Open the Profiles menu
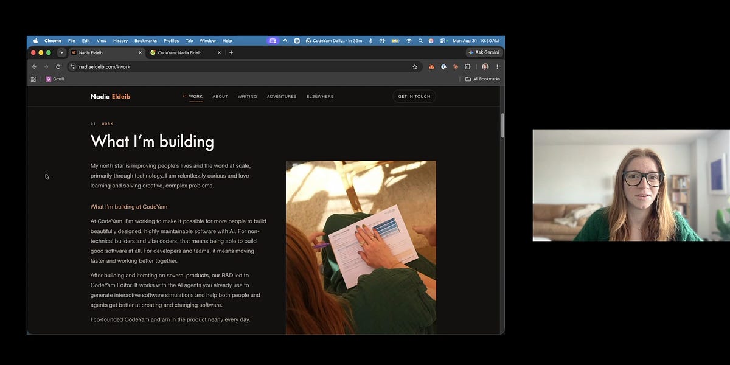Viewport: 730px width, 365px height. click(x=172, y=41)
